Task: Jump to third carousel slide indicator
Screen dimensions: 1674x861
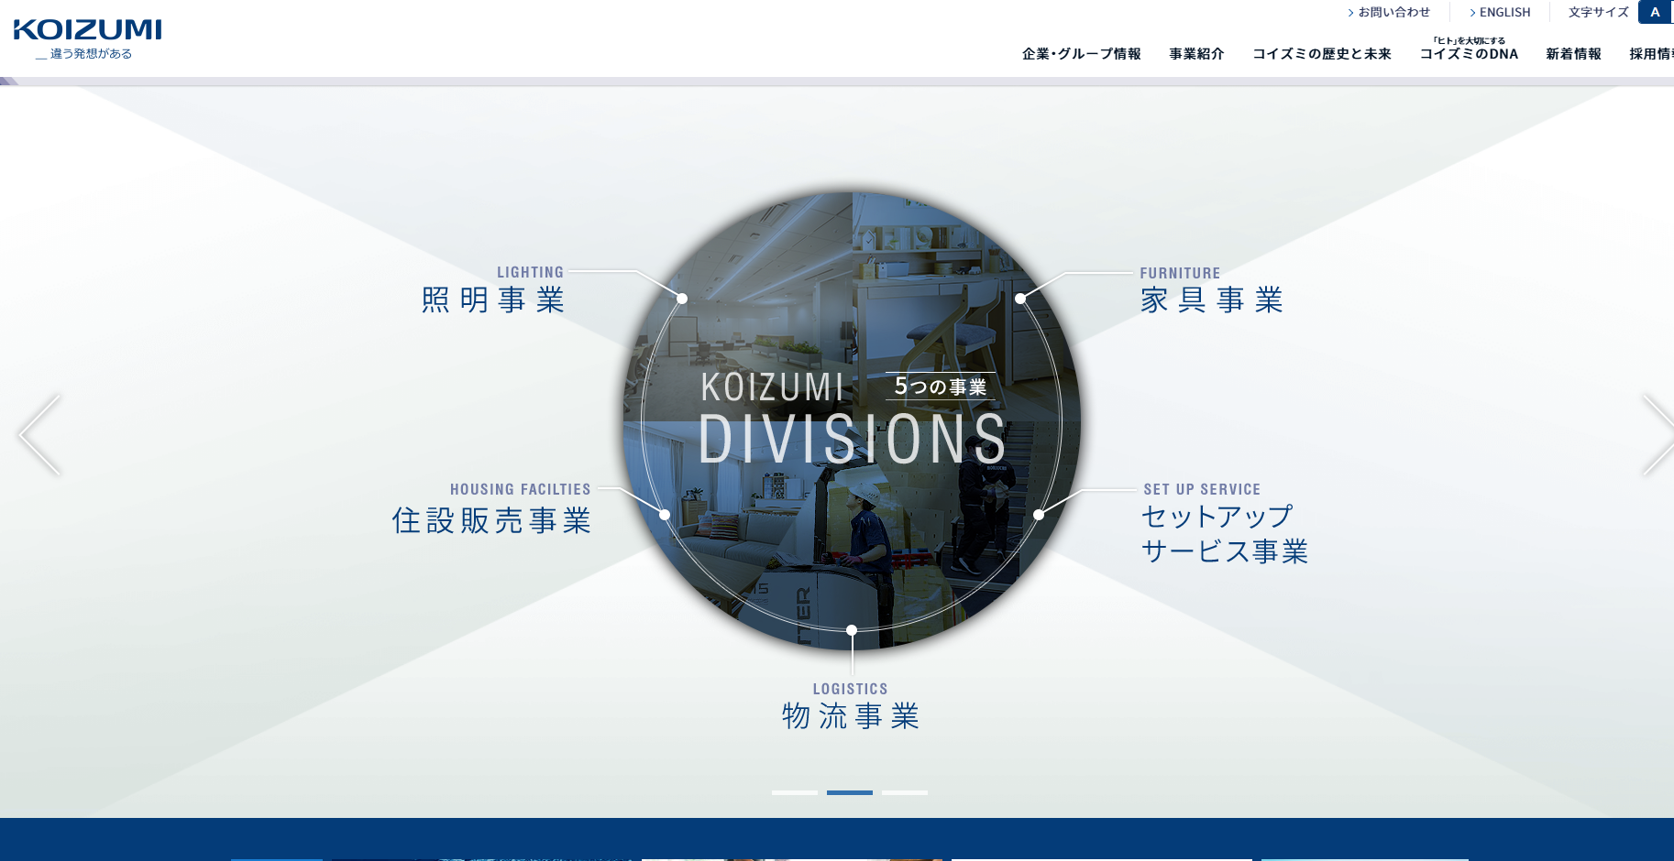Action: [x=905, y=792]
